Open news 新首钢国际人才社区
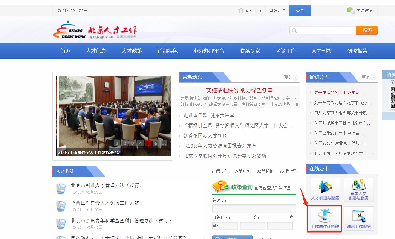The width and height of the screenshot is (395, 239). point(205,136)
